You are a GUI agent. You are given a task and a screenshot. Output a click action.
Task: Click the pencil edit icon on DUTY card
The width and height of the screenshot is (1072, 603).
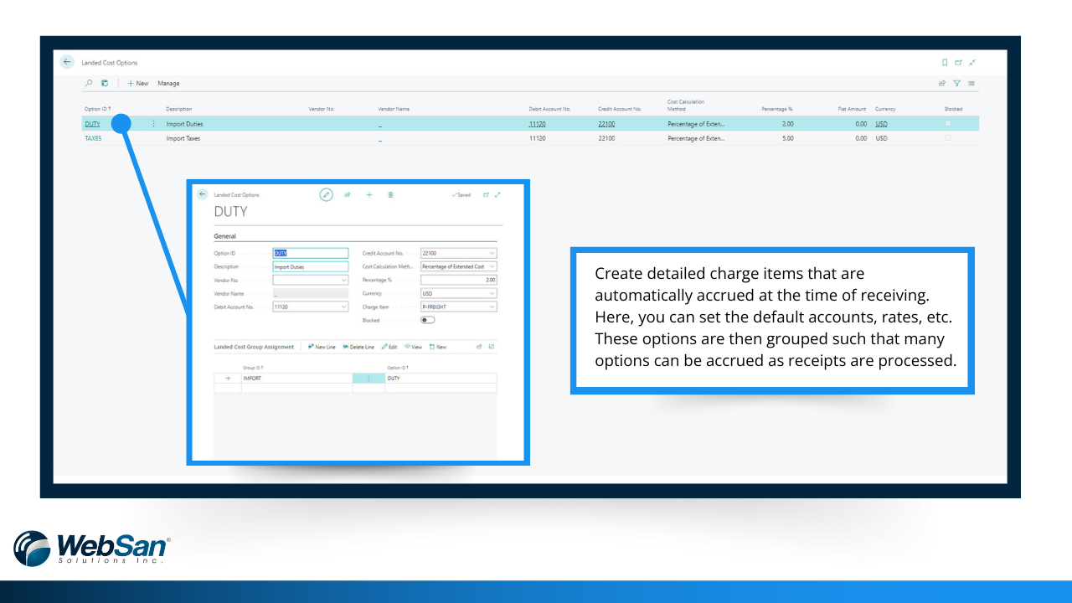(x=327, y=194)
